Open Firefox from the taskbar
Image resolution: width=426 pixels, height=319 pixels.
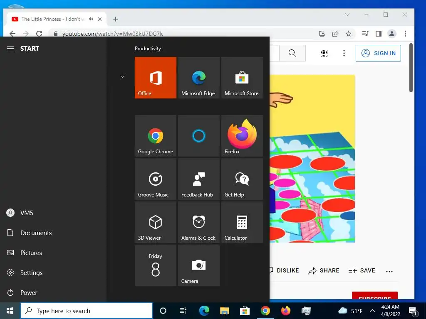click(x=285, y=311)
